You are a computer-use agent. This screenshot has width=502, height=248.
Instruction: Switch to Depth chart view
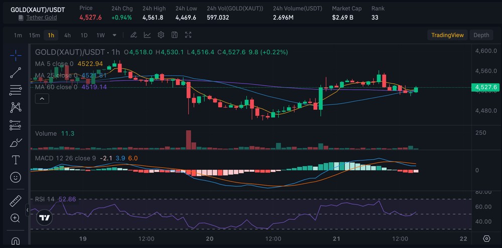[x=481, y=35]
